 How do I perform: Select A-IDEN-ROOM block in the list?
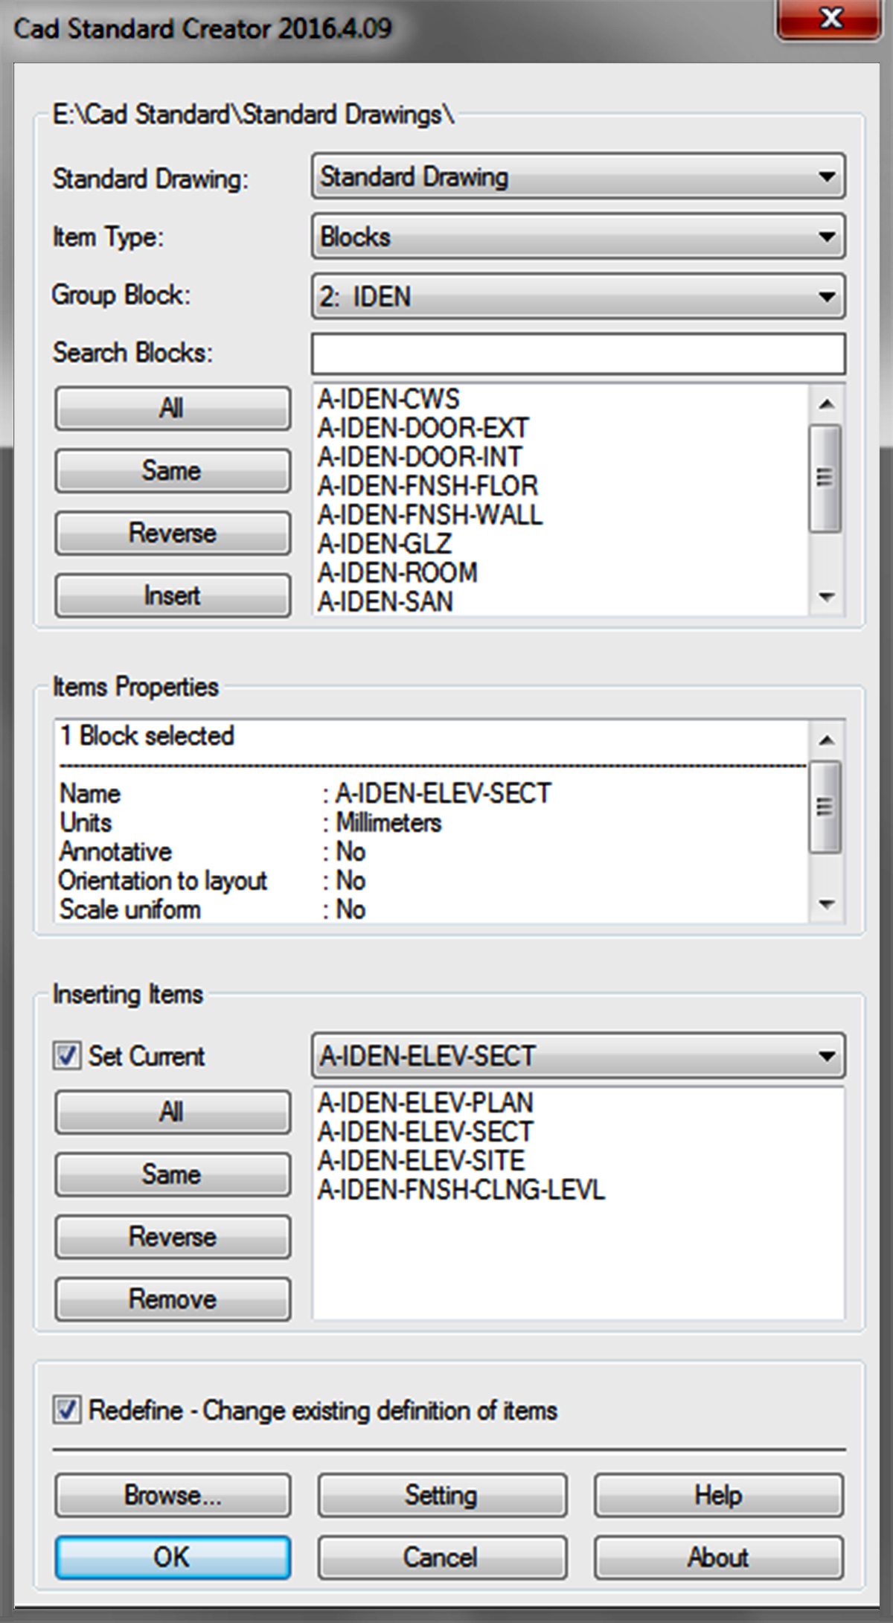(397, 572)
